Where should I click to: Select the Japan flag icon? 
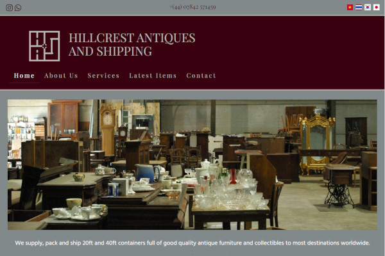coord(377,7)
